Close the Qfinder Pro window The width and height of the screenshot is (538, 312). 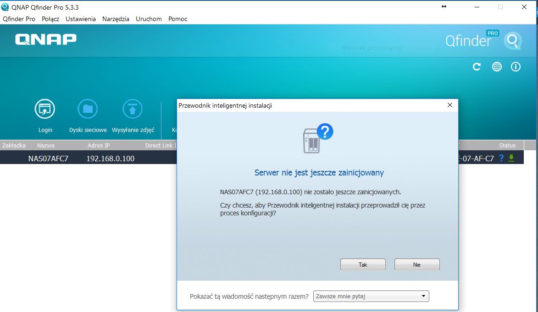pos(524,7)
